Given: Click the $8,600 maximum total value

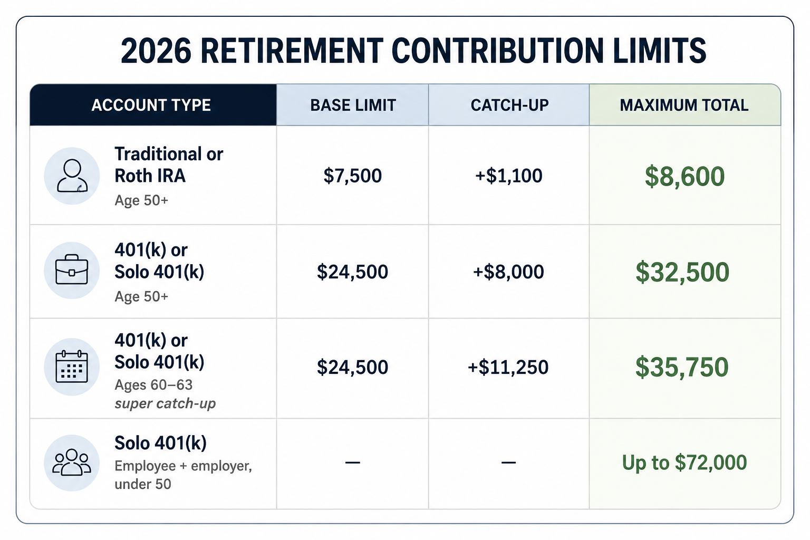Looking at the screenshot, I should [x=684, y=176].
